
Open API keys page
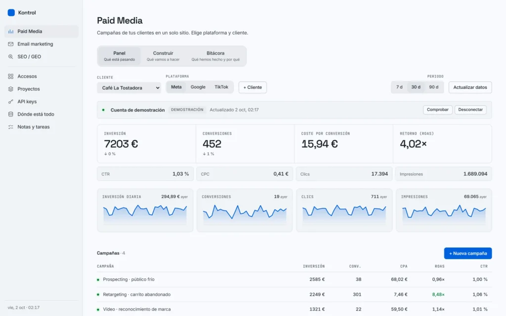coord(42,101)
